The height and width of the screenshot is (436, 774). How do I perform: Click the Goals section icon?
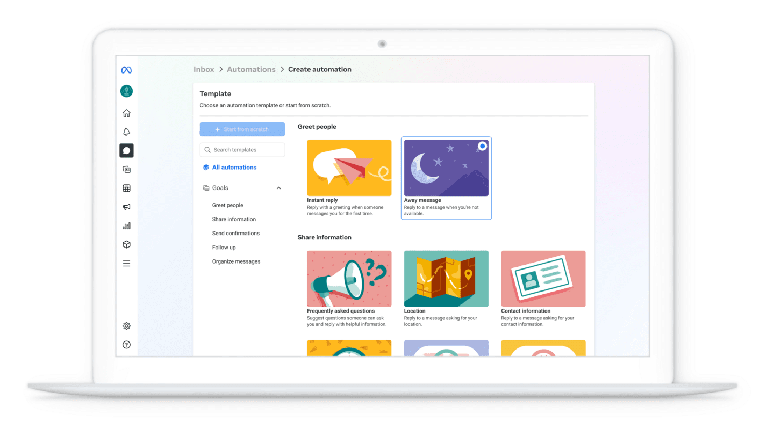coord(206,188)
